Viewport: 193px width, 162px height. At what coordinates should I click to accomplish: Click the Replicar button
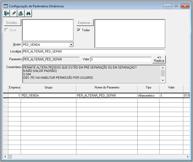pyautogui.click(x=159, y=59)
